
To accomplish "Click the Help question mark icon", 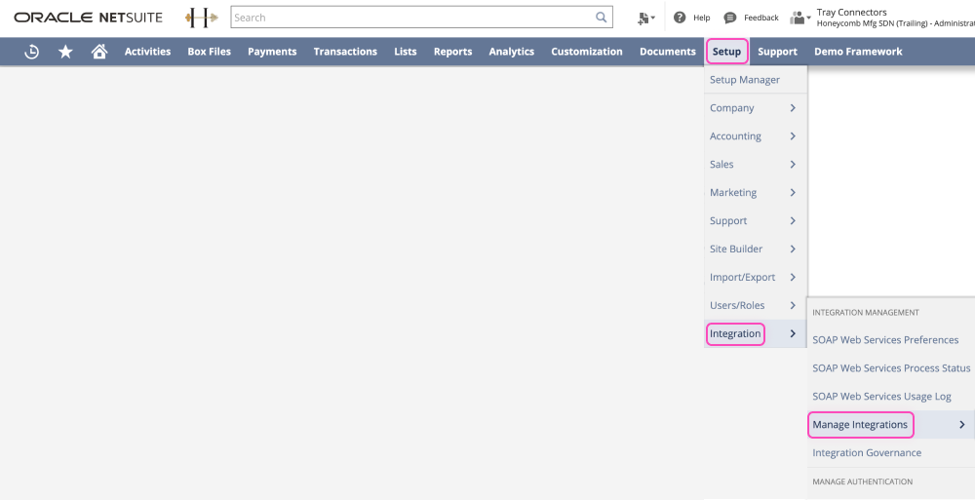I will coord(680,18).
